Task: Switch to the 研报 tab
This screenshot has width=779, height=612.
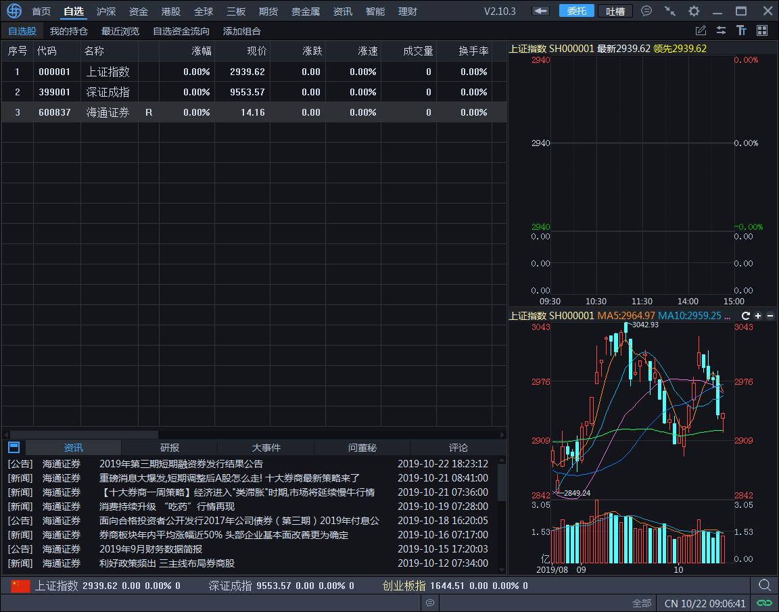Action: pyautogui.click(x=170, y=448)
